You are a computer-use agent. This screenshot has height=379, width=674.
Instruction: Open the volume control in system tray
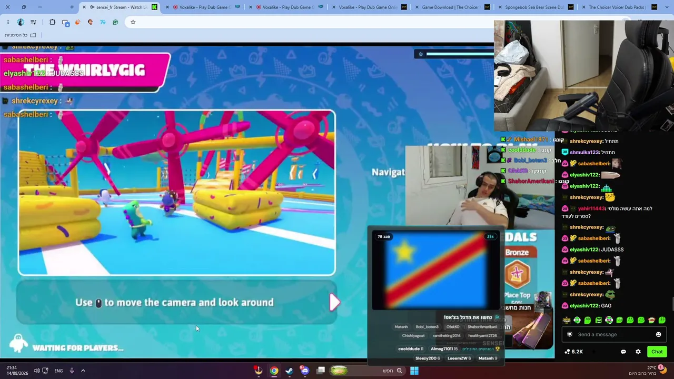36,371
